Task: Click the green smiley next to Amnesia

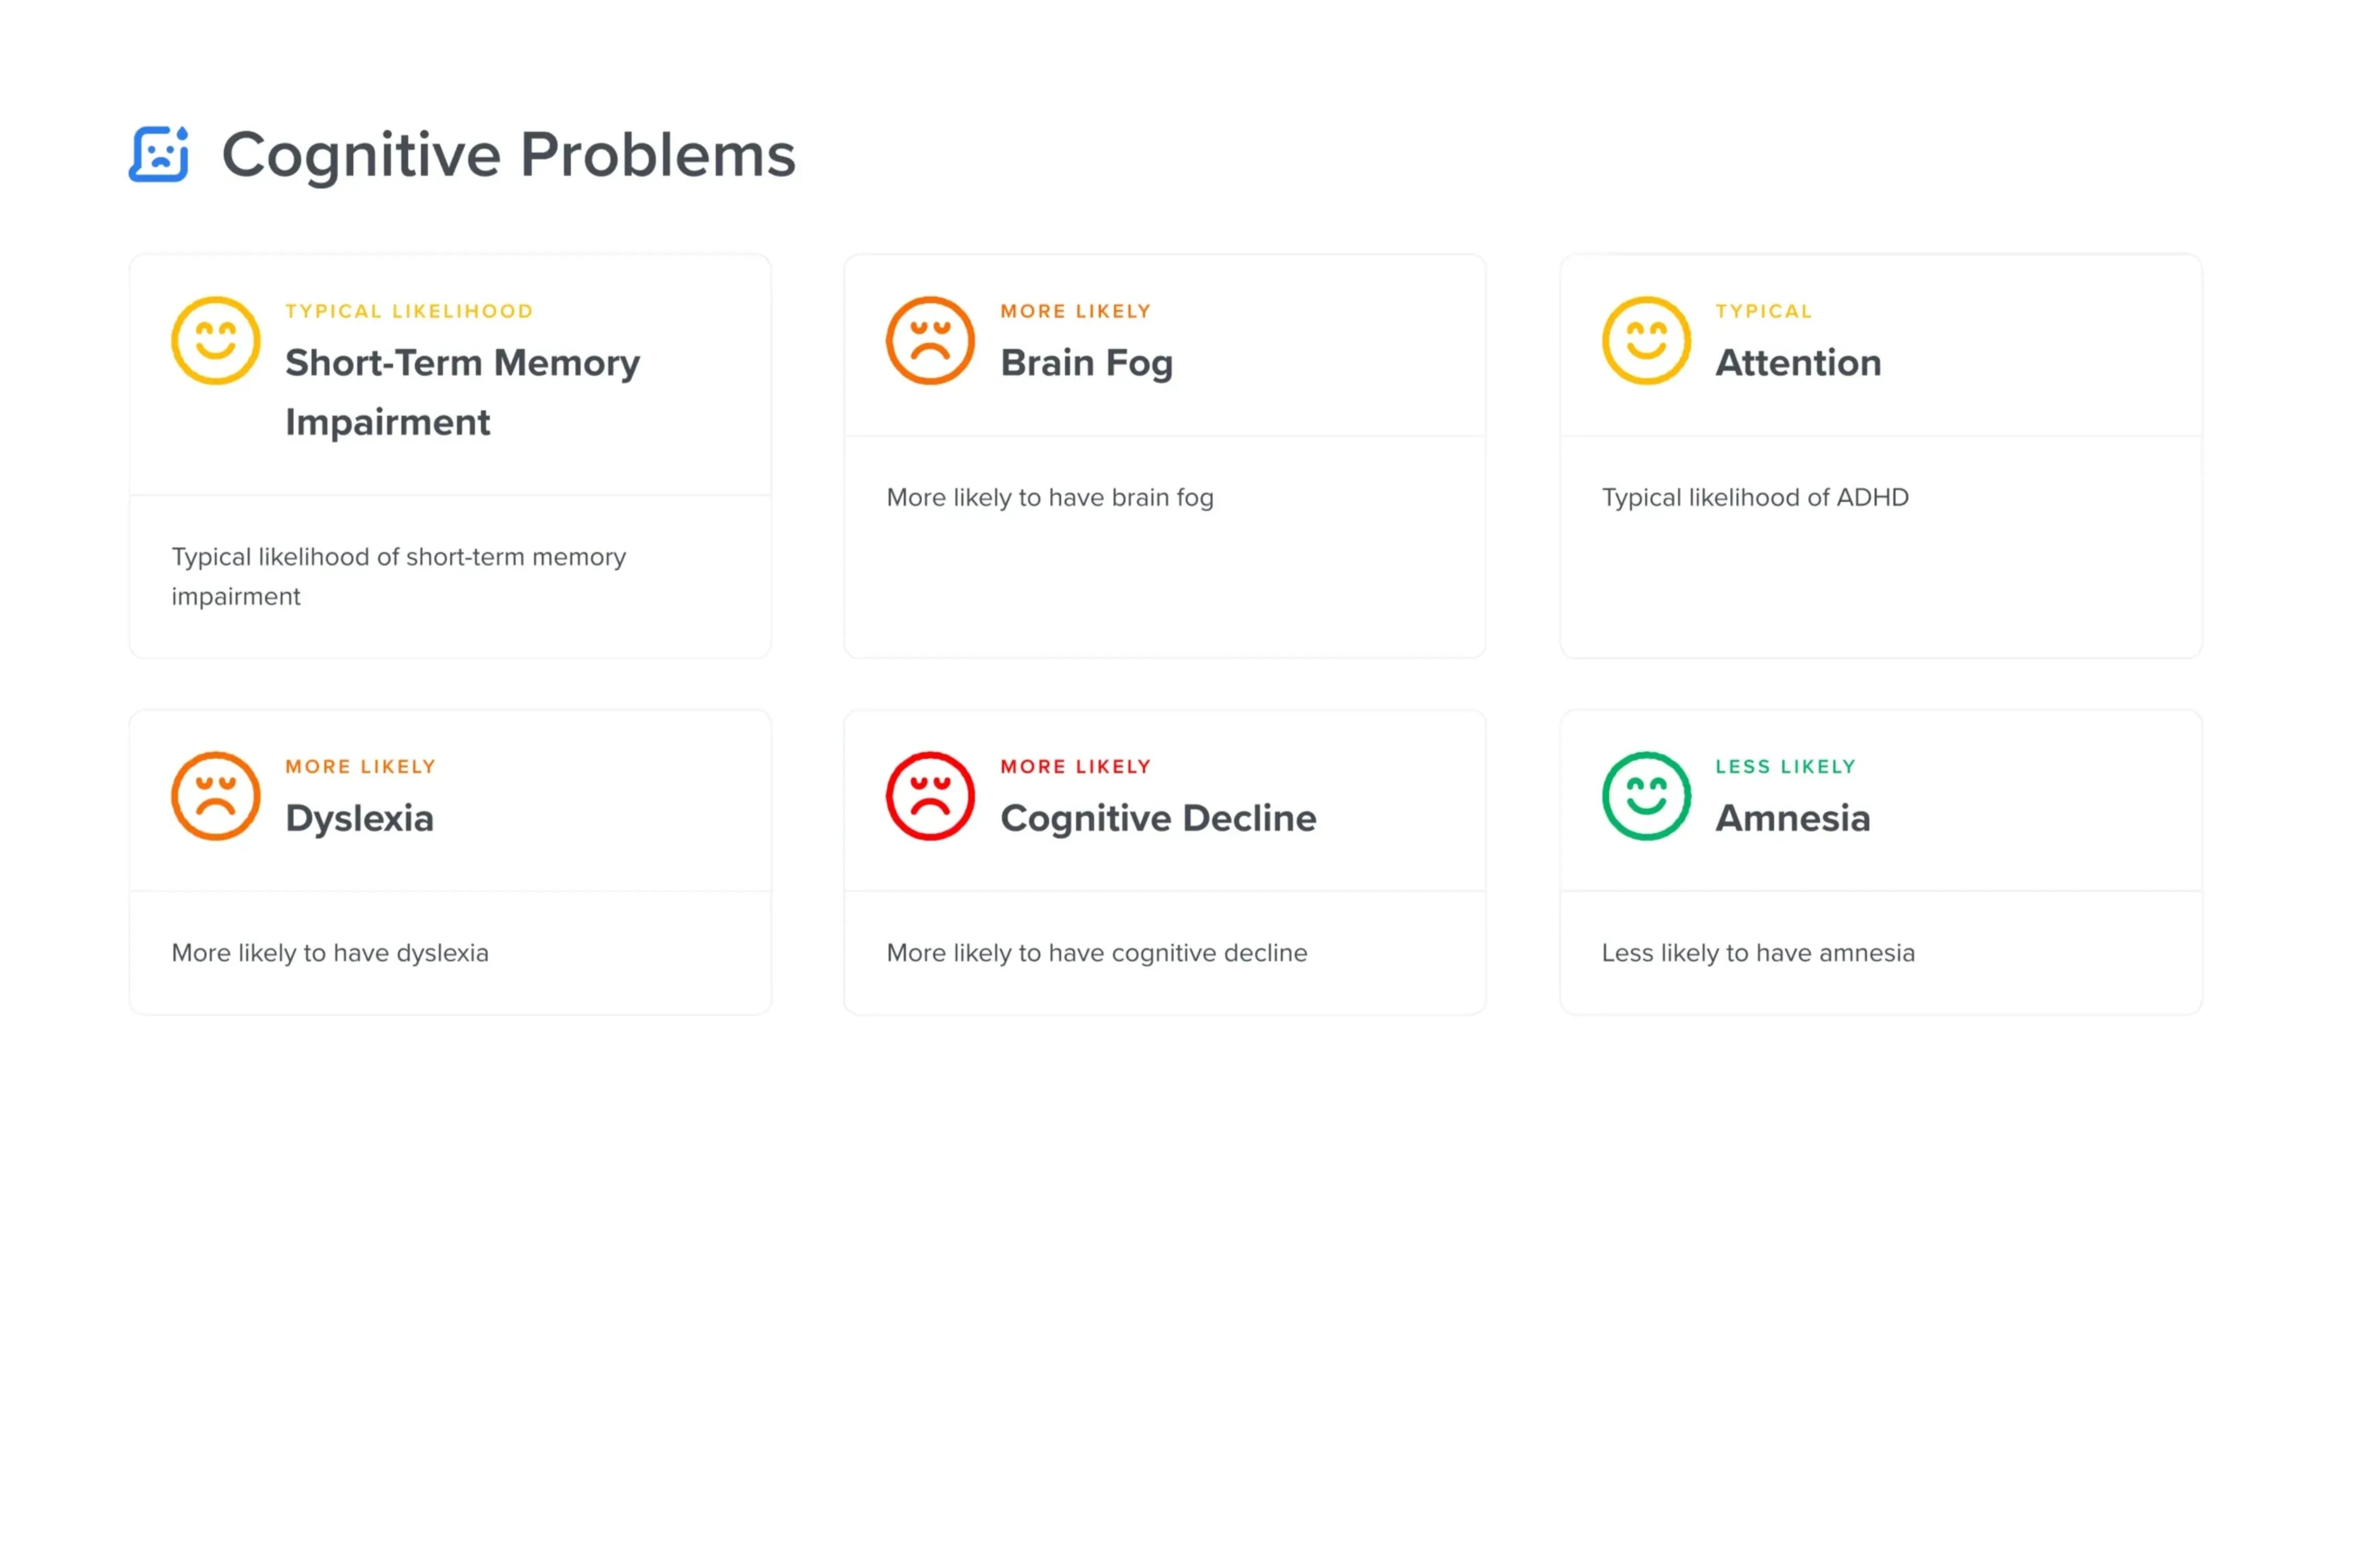Action: pyautogui.click(x=1645, y=796)
